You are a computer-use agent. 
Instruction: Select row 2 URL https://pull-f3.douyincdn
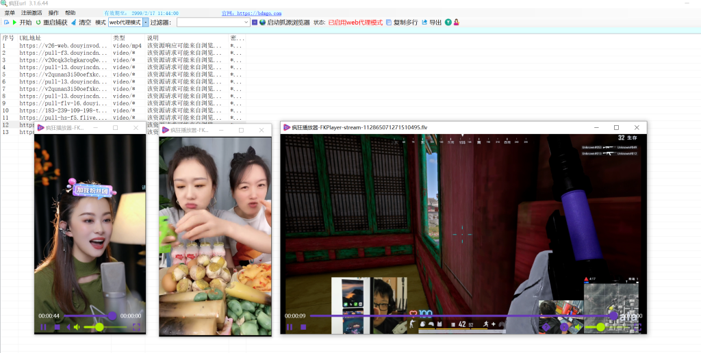coord(64,53)
